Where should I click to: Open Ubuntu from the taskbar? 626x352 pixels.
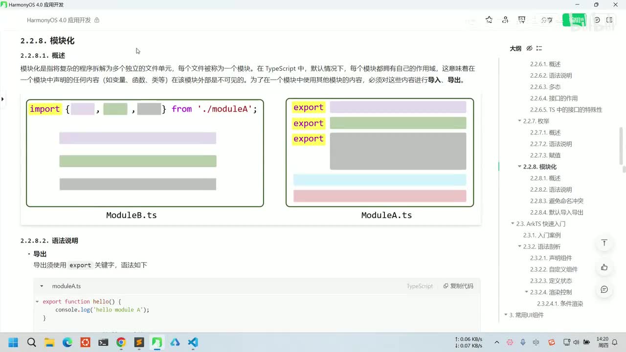(x=85, y=342)
